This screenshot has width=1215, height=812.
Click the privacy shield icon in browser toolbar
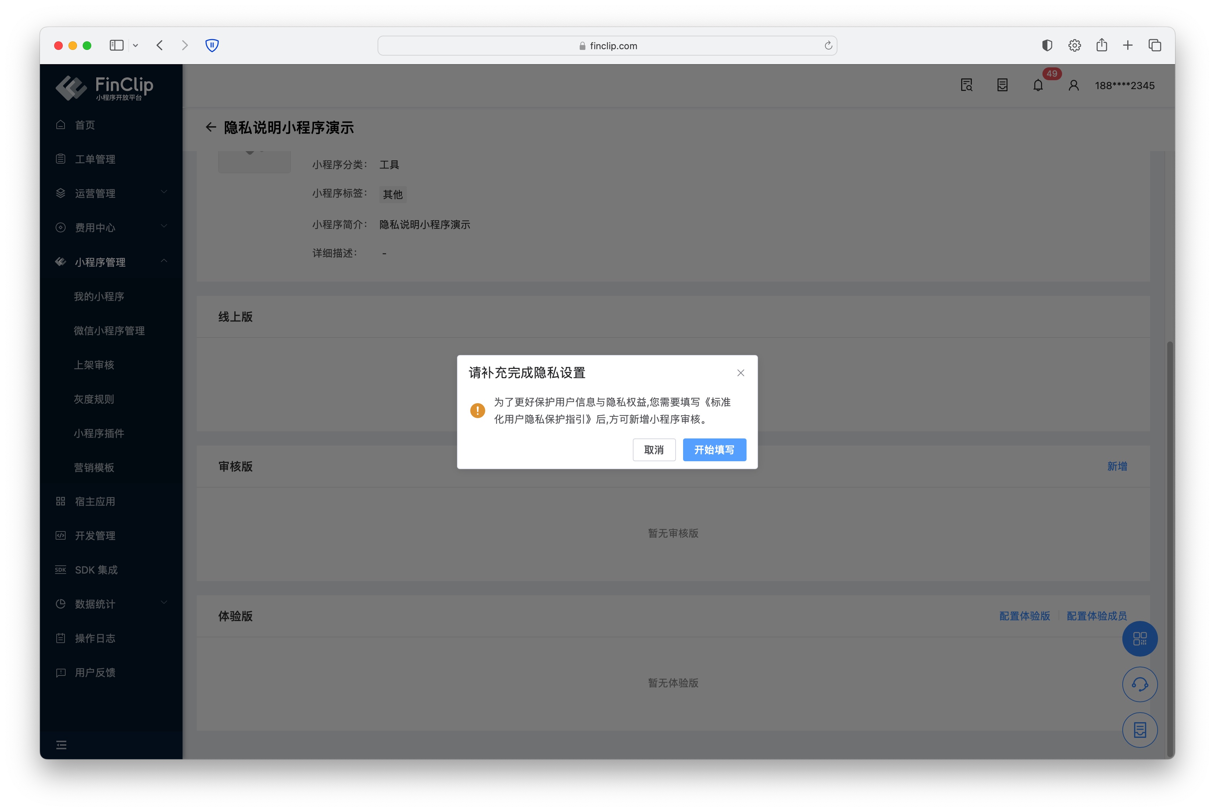tap(212, 45)
